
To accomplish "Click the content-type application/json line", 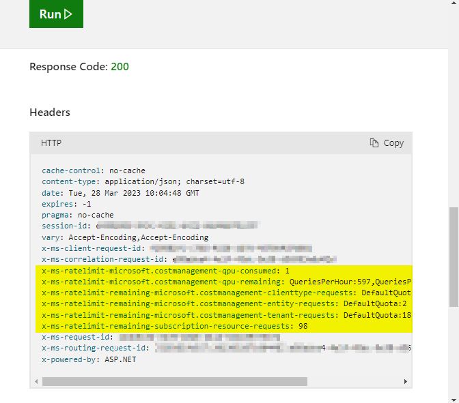I will pyautogui.click(x=143, y=181).
